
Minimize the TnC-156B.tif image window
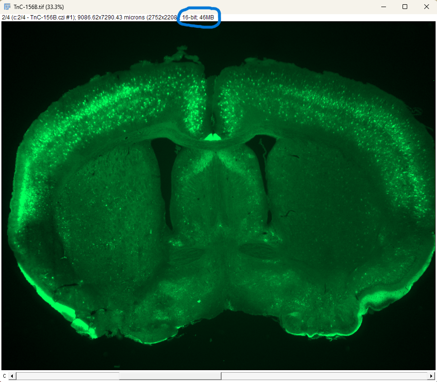383,7
